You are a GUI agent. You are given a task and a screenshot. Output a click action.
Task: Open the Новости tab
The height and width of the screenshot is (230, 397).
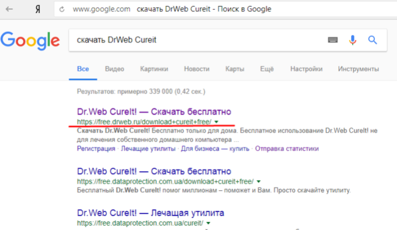197,69
